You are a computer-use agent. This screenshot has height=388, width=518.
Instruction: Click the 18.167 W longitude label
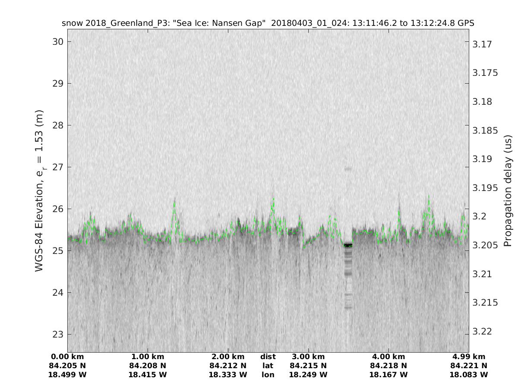click(388, 375)
